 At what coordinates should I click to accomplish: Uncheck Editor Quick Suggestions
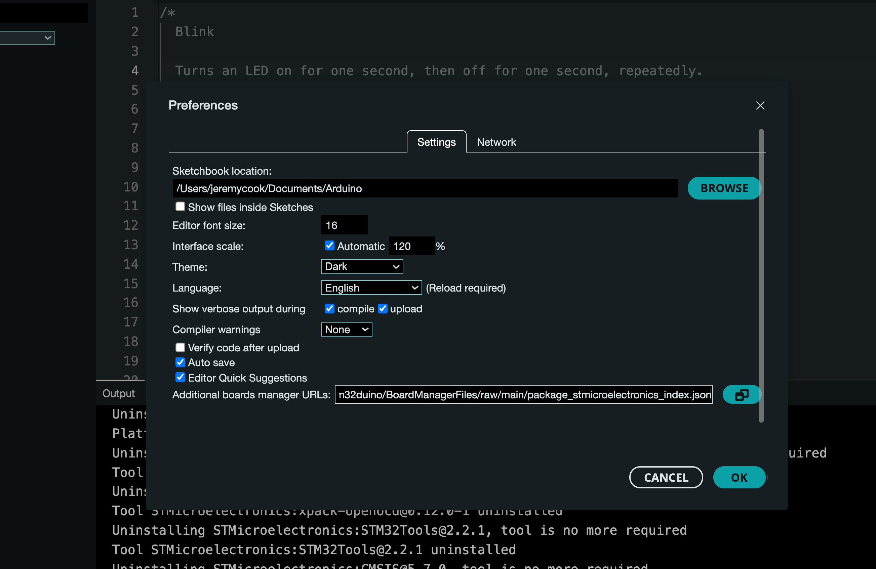180,377
